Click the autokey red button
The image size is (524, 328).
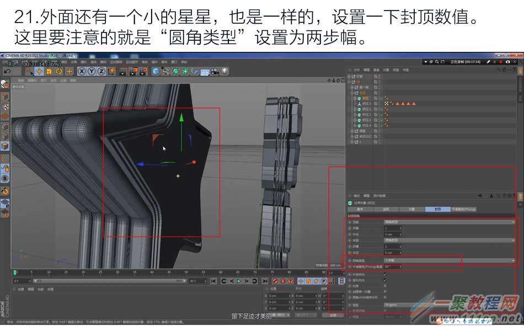[x=283, y=281]
